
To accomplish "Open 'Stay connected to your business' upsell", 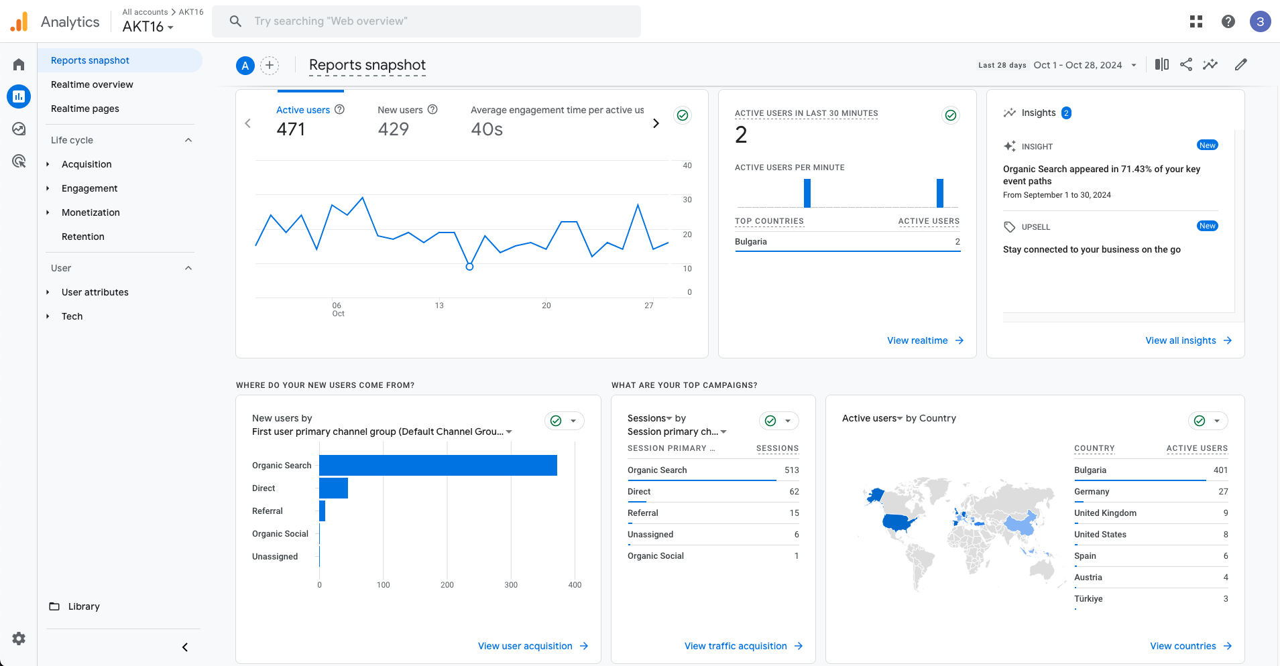I will tap(1092, 249).
